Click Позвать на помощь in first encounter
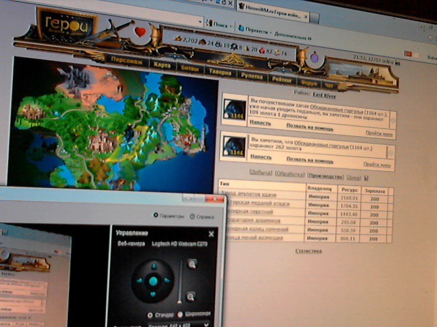This screenshot has height=327, width=437. [309, 127]
